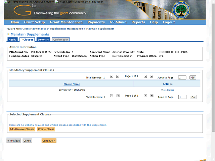Click the Add/Remove Clauses button

click(22, 129)
